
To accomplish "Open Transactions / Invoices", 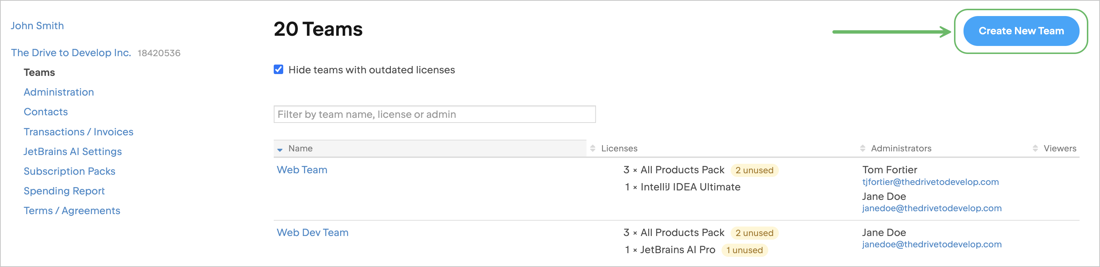I will click(78, 132).
